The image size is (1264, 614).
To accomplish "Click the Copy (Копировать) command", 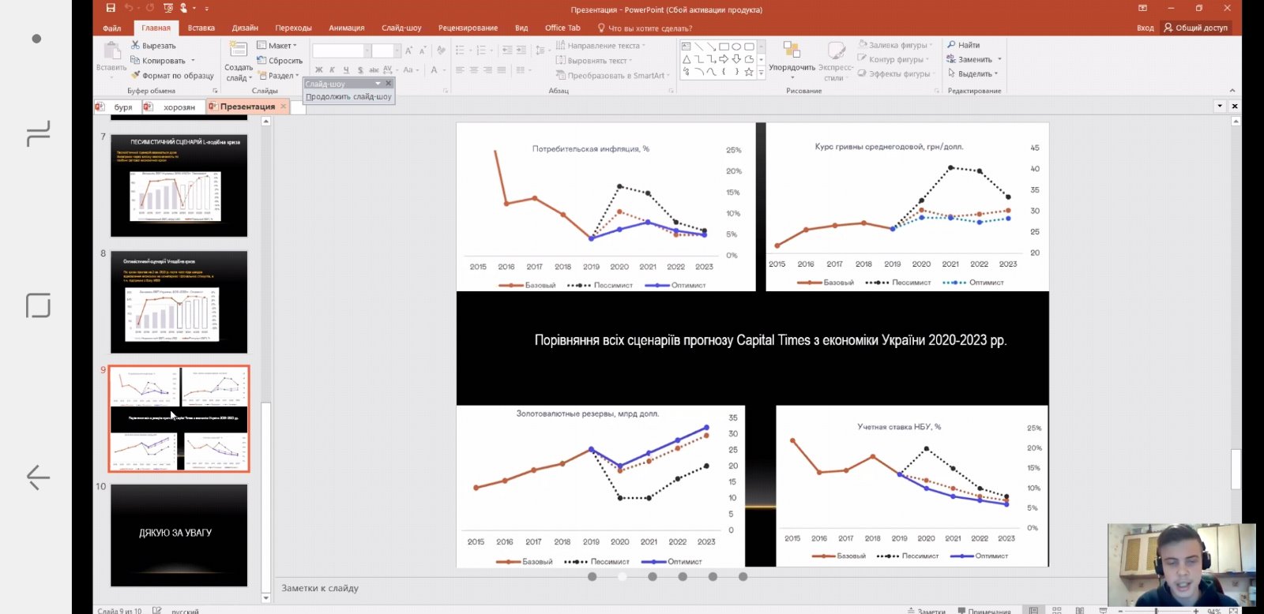I will tap(158, 61).
